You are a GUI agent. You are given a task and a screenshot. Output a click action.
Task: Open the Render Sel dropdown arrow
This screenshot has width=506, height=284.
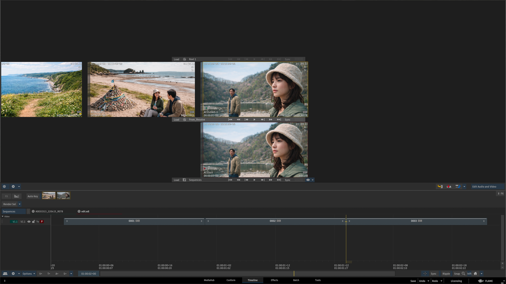(20, 204)
